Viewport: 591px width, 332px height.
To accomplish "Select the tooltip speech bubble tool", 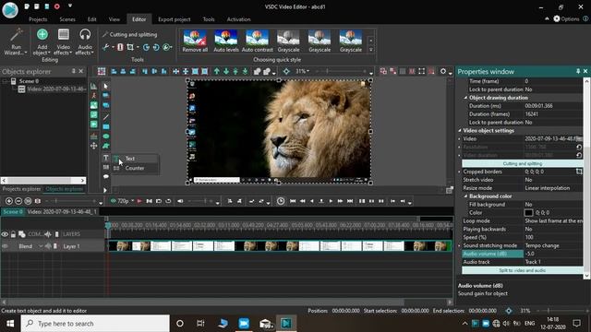I will 106,176.
